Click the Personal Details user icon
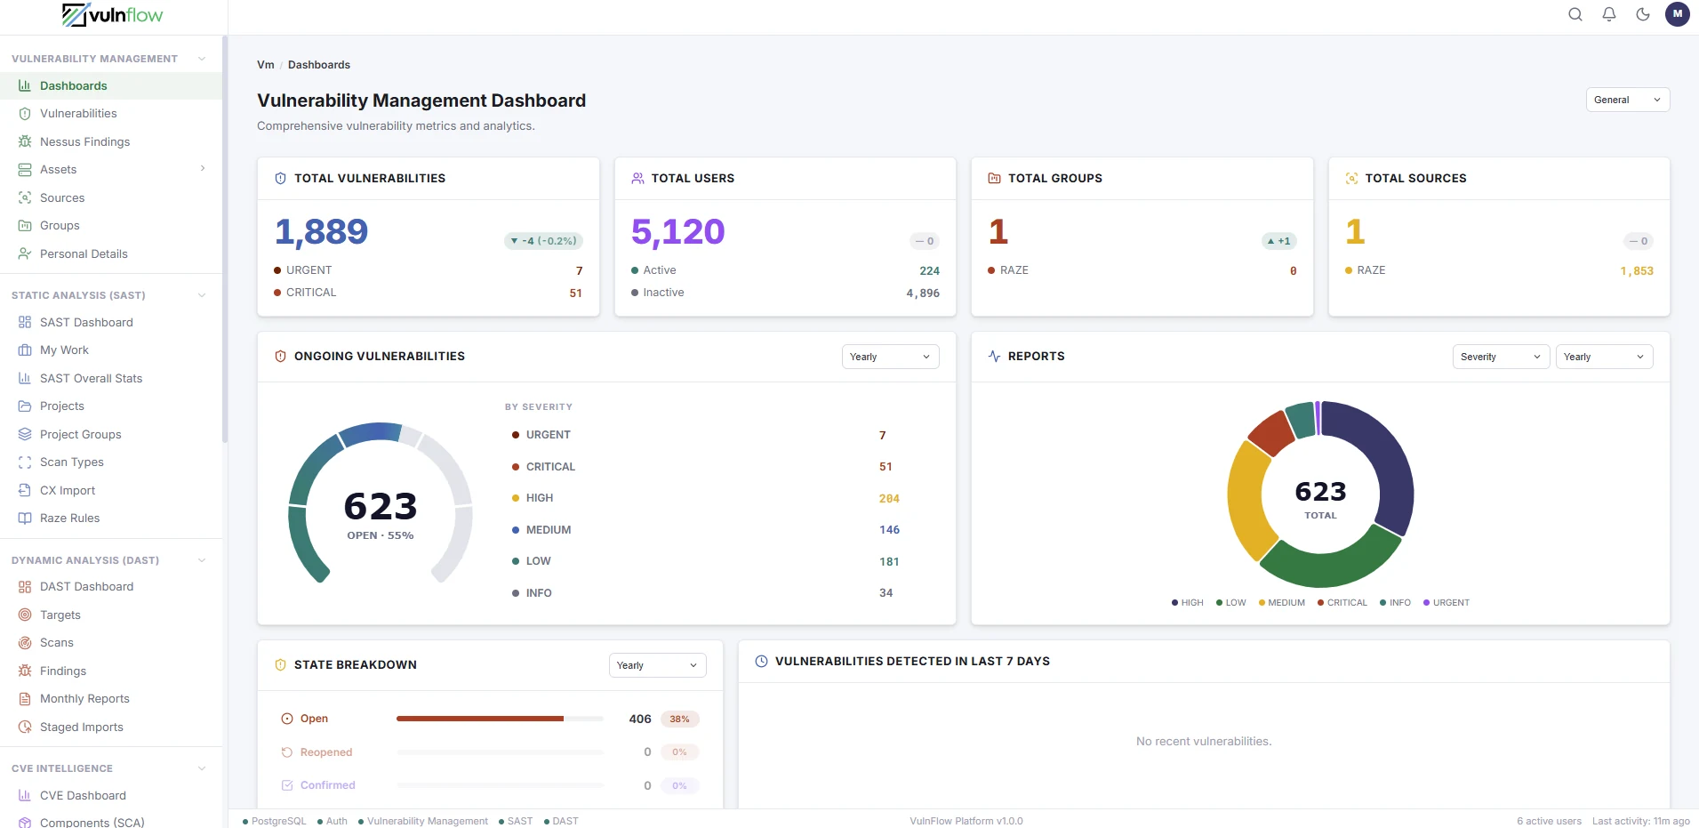This screenshot has width=1699, height=828. pyautogui.click(x=25, y=253)
